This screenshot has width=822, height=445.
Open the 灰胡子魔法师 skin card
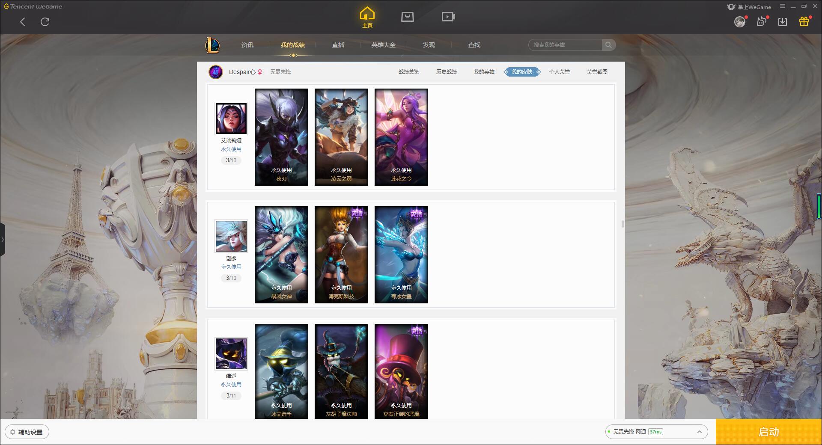(341, 371)
